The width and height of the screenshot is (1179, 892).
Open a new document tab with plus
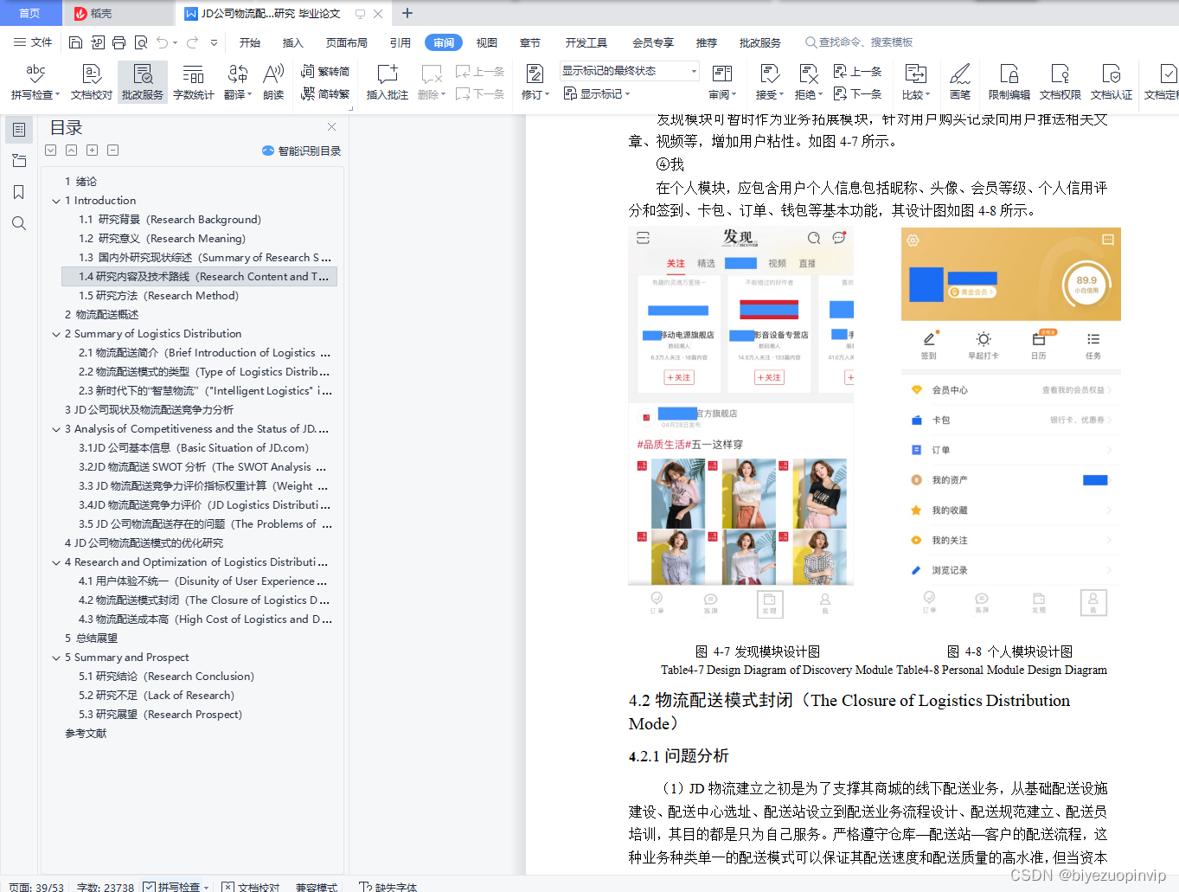(407, 13)
